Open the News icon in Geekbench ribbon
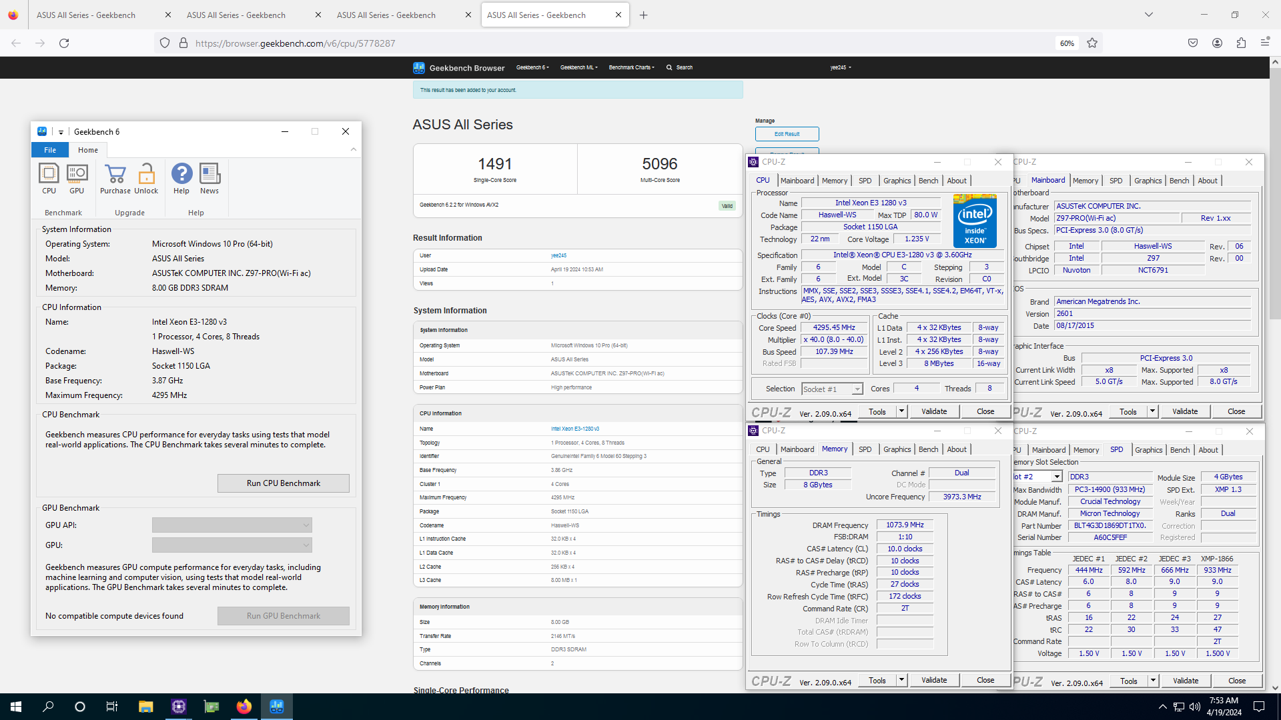Image resolution: width=1281 pixels, height=720 pixels. tap(209, 179)
